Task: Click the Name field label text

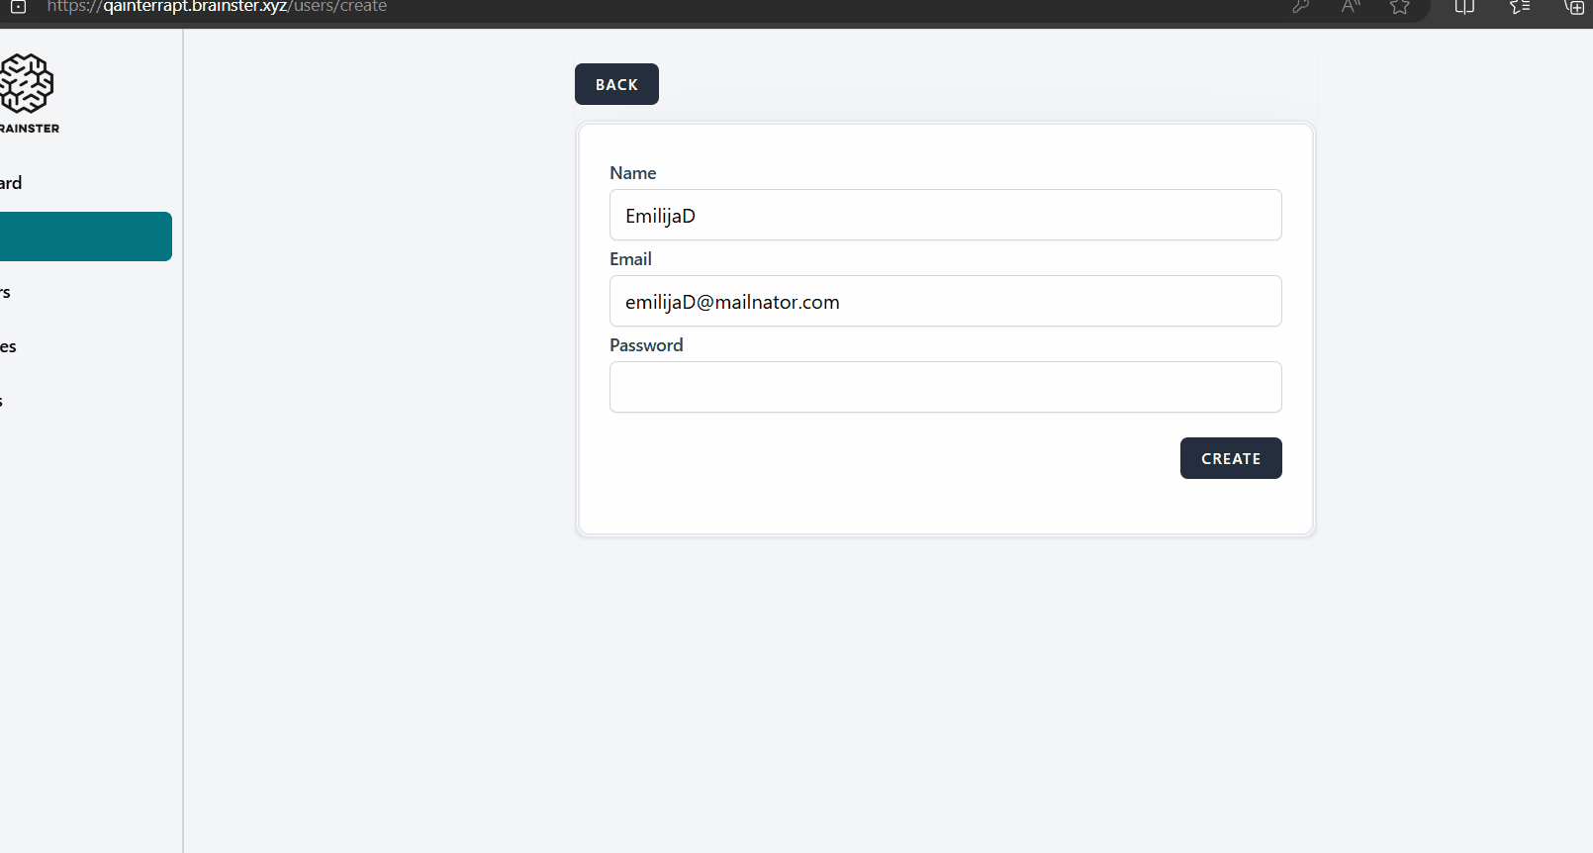Action: click(632, 173)
